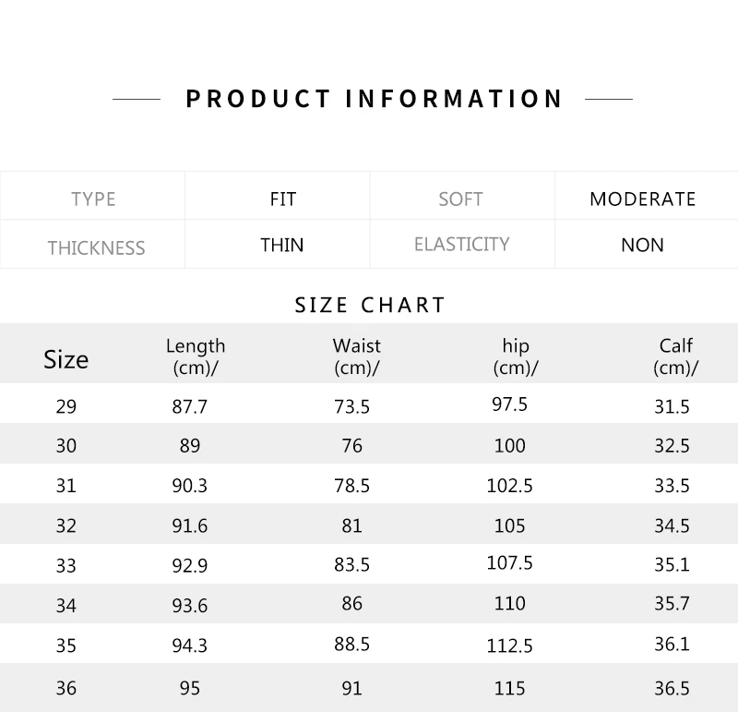Click the Length (cm) column header
The height and width of the screenshot is (712, 738).
195,356
